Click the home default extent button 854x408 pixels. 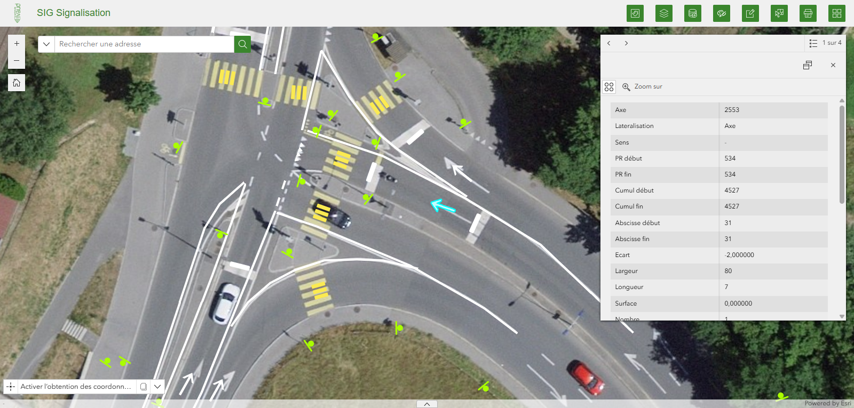[x=17, y=83]
